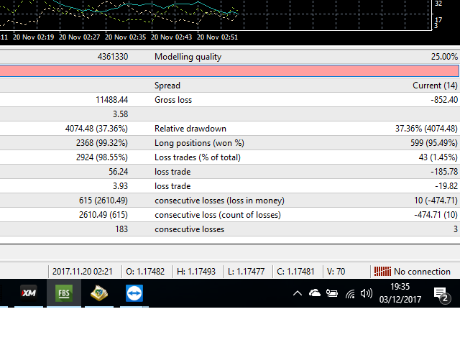
Task: Open the yellow-green diamond taskbar app
Action: 99,293
